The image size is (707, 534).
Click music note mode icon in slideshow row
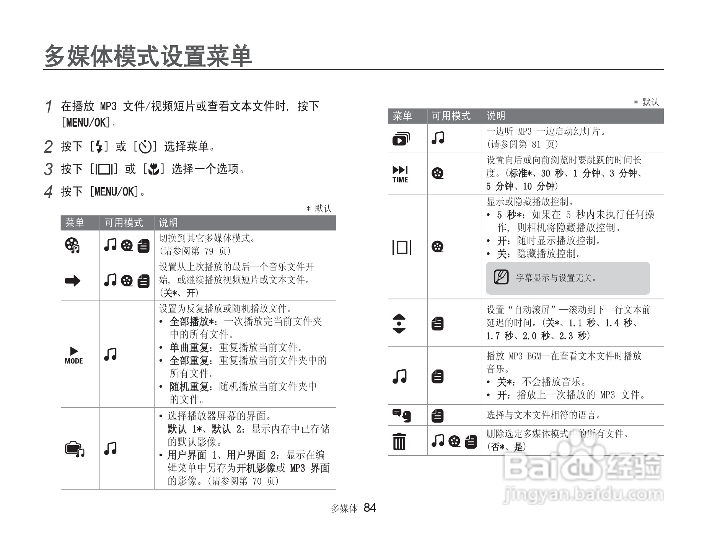(x=438, y=137)
